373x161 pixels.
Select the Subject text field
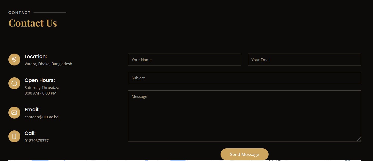click(x=244, y=78)
